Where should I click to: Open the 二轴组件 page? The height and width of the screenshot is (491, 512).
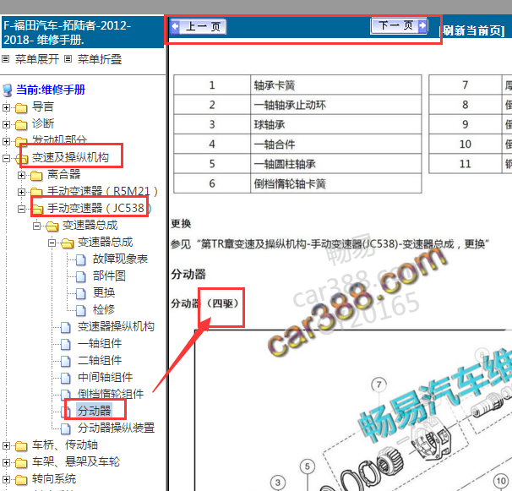(100, 360)
